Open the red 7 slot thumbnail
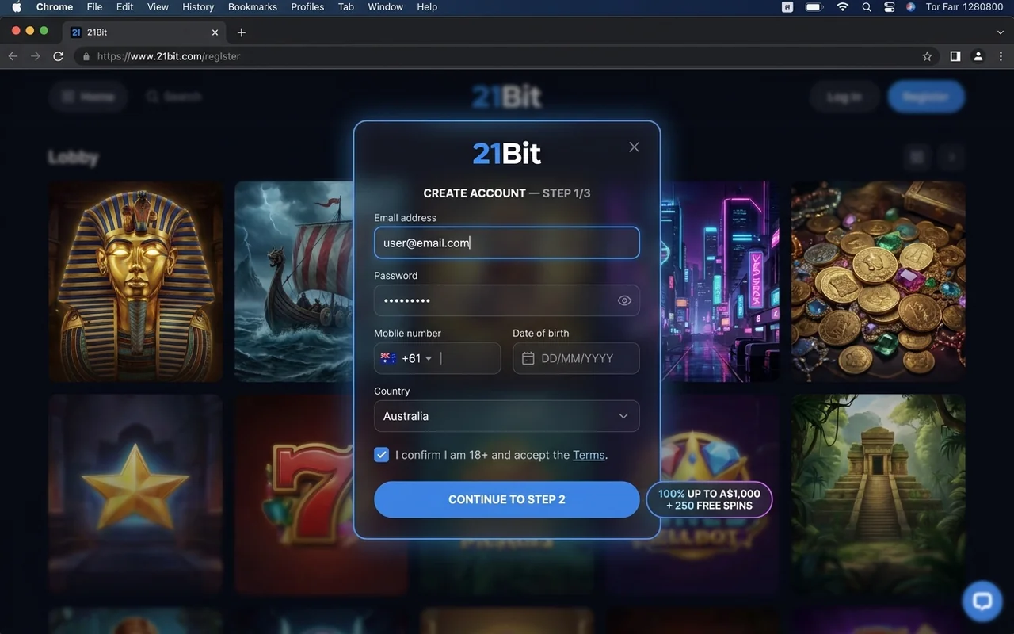This screenshot has width=1014, height=634. point(294,495)
